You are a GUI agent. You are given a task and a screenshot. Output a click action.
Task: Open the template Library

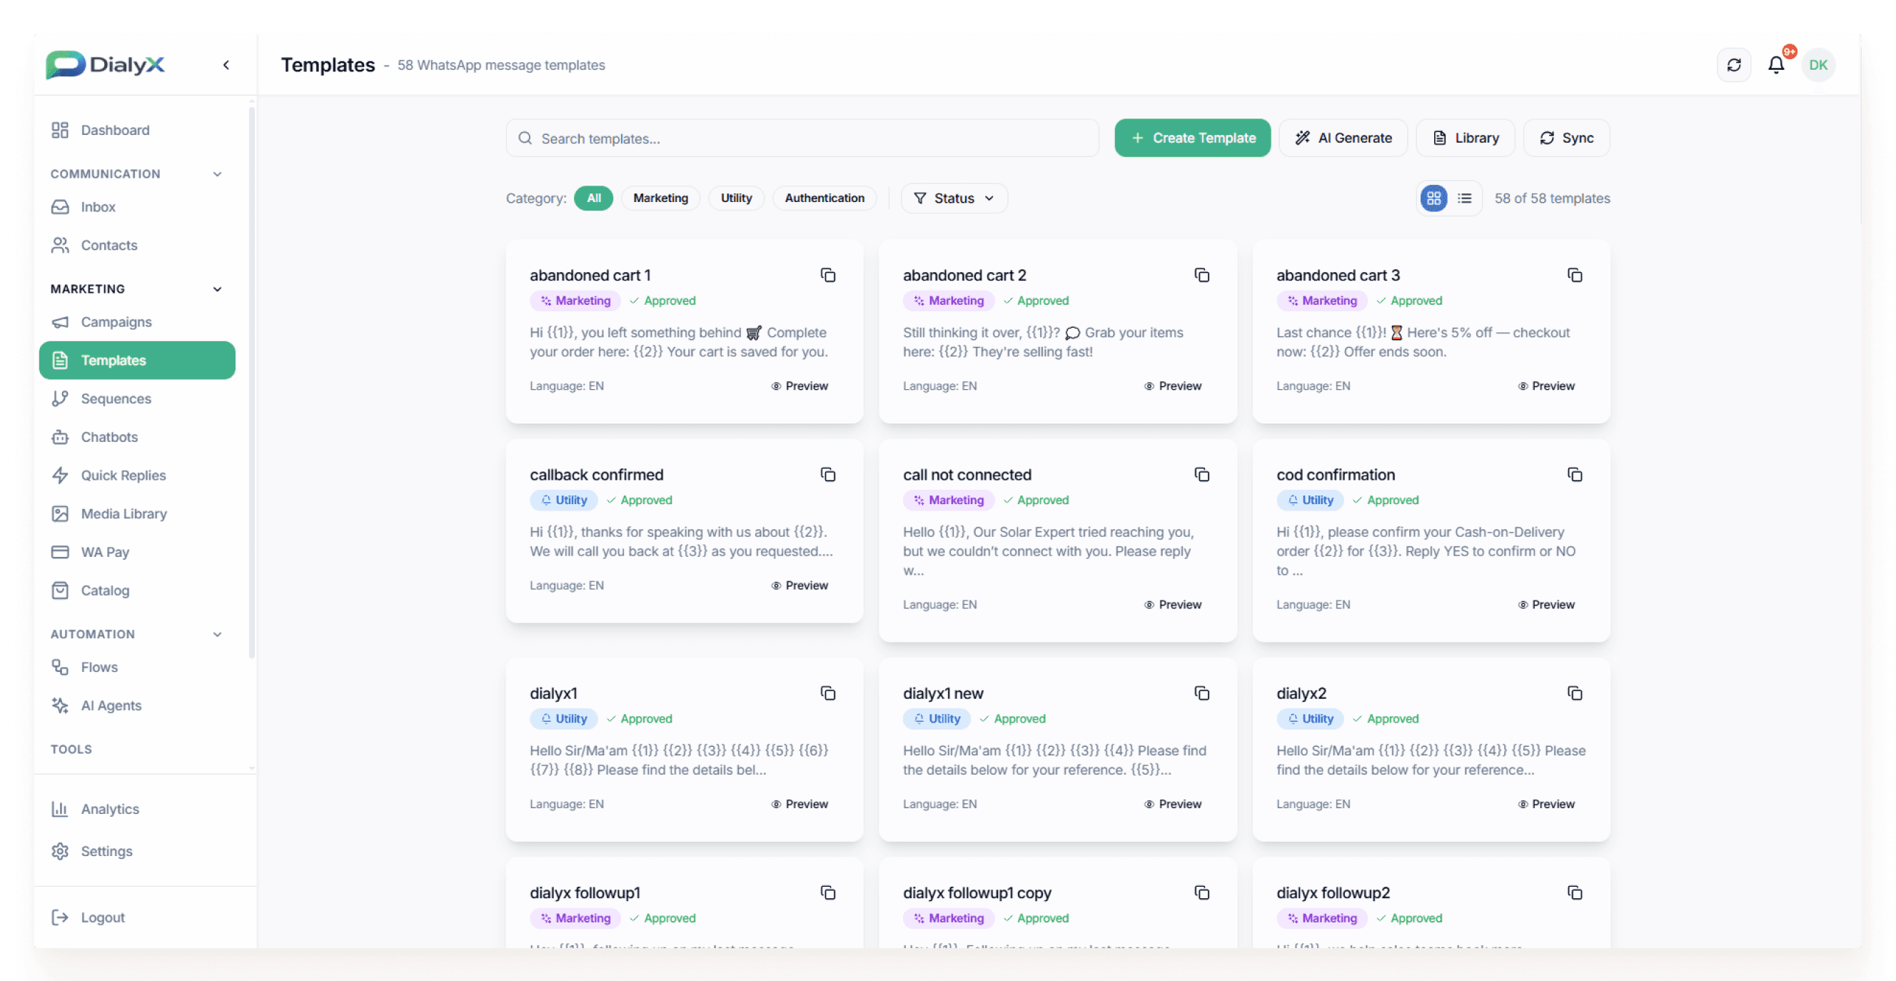click(1466, 138)
